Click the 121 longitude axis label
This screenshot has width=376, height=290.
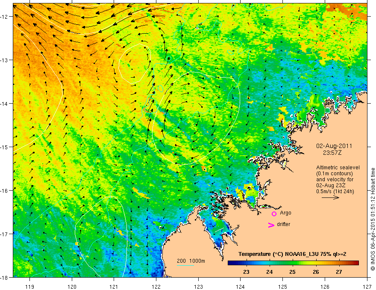(114, 287)
